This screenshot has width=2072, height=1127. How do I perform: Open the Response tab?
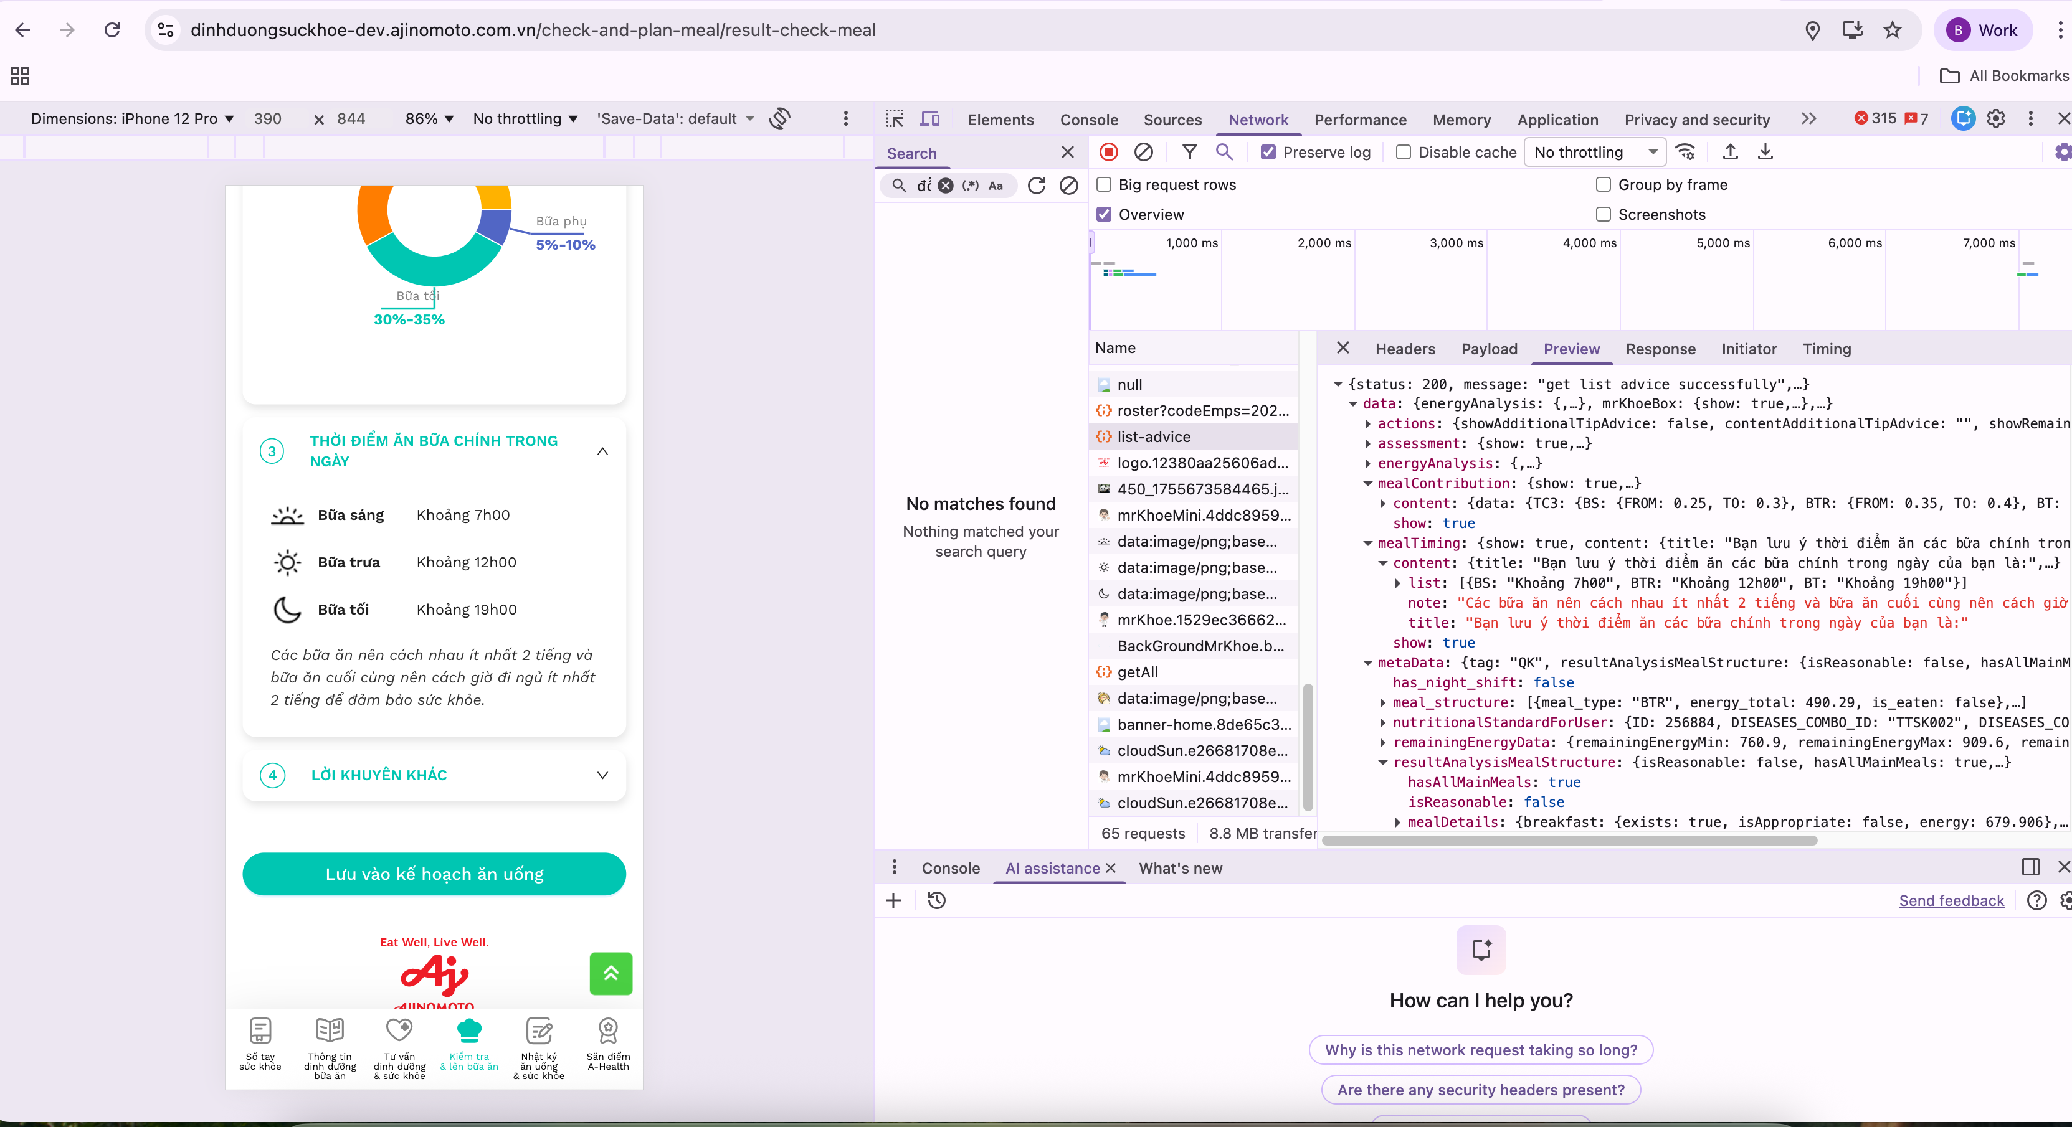(1660, 349)
